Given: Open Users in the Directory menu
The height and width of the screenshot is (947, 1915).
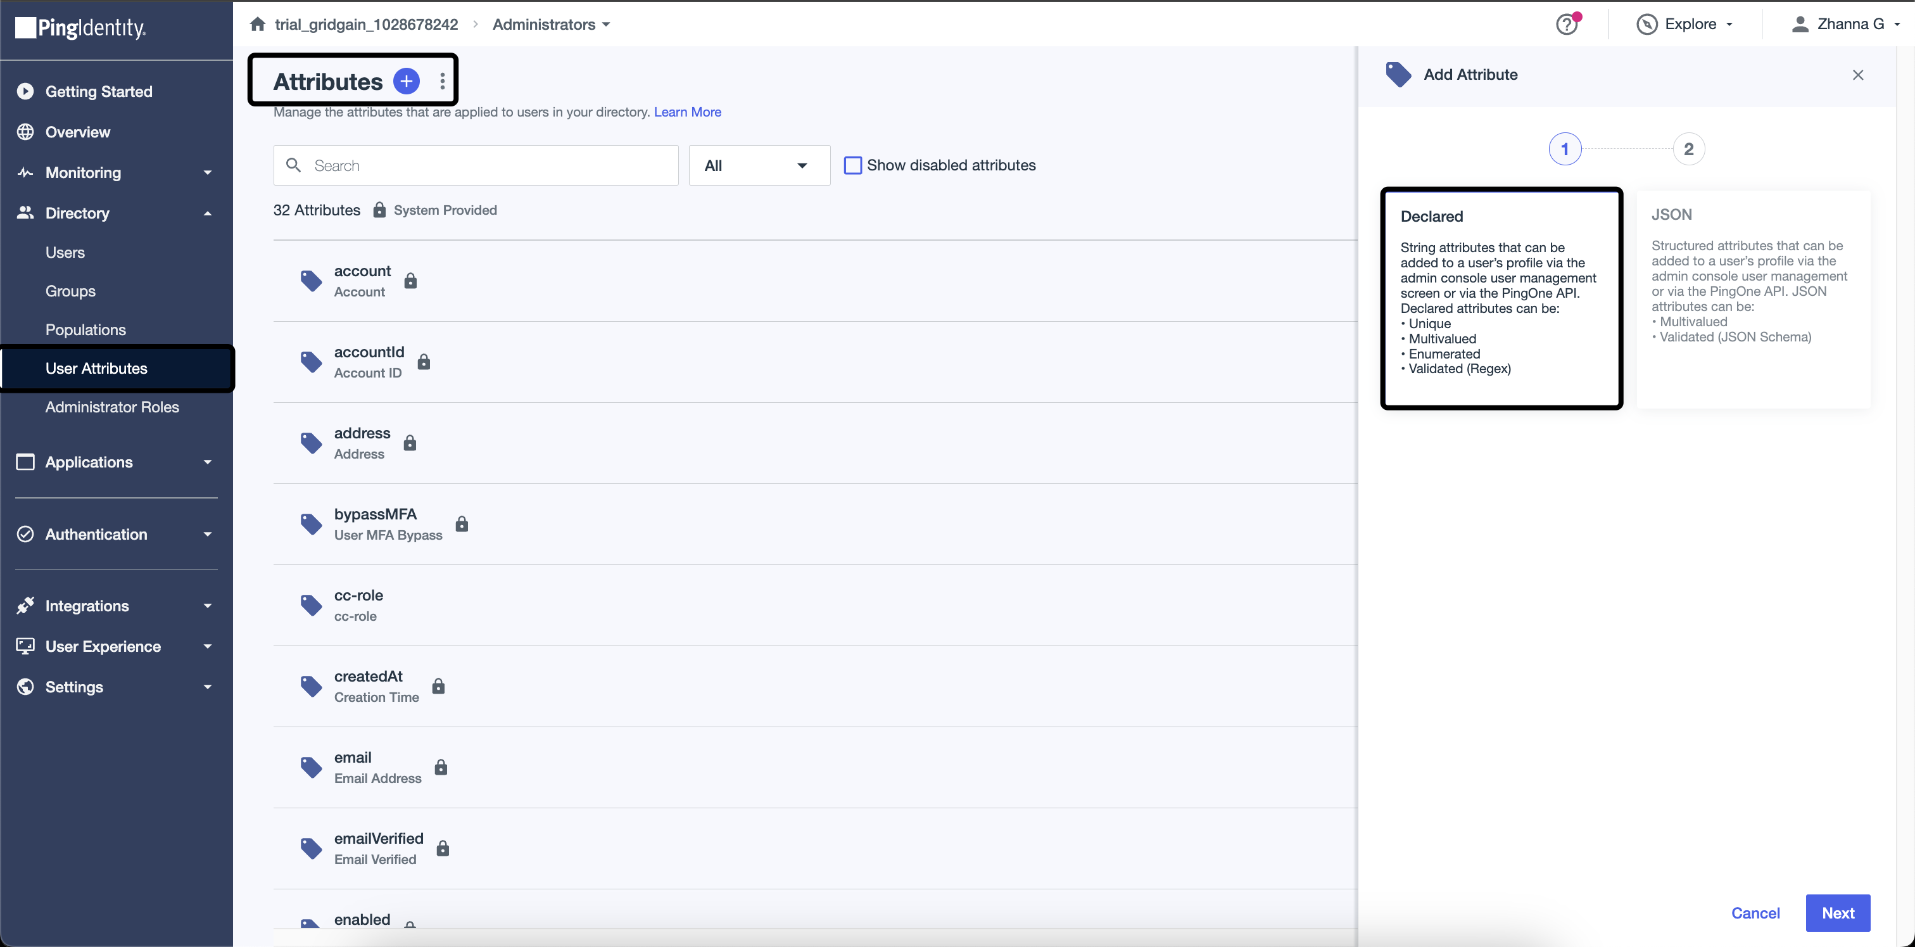Looking at the screenshot, I should click(x=65, y=253).
